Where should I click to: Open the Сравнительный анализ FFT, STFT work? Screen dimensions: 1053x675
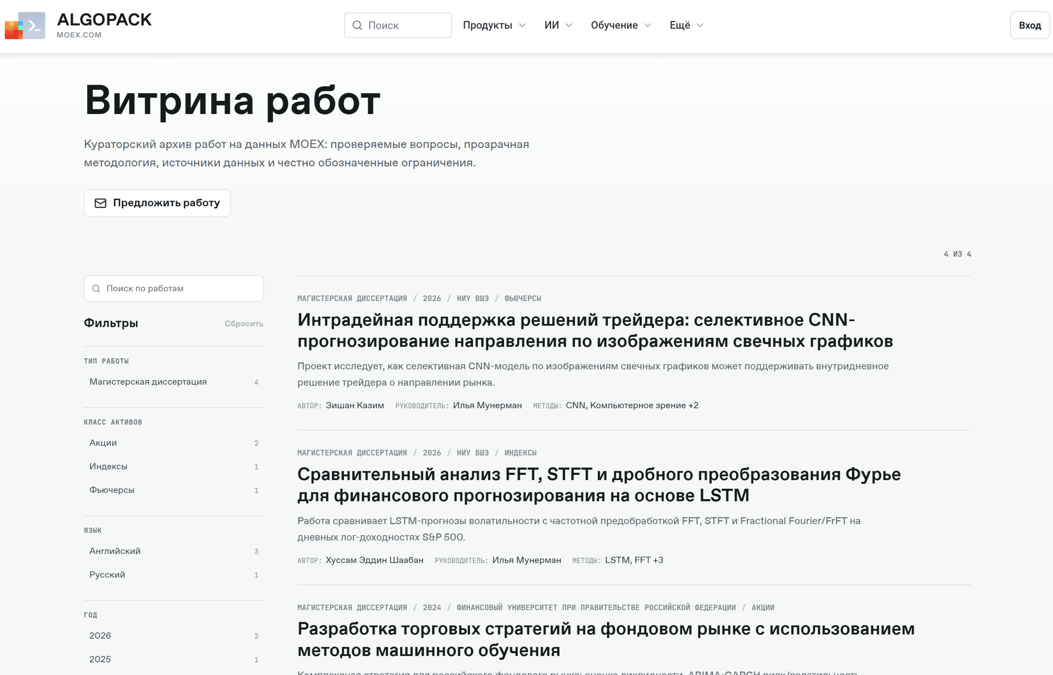(x=599, y=485)
